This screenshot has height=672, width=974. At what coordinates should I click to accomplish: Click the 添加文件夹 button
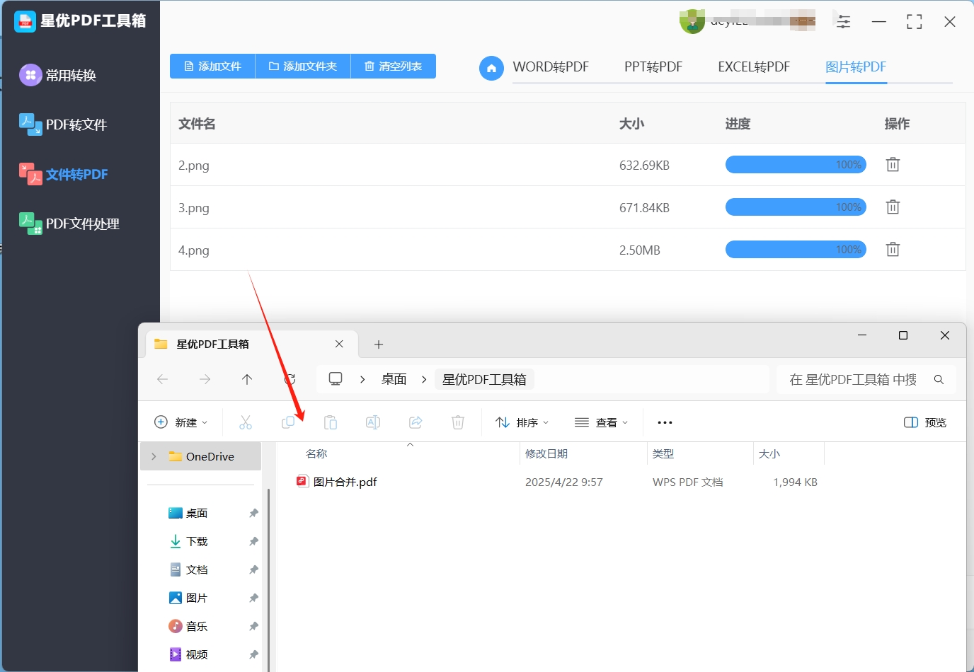[303, 66]
